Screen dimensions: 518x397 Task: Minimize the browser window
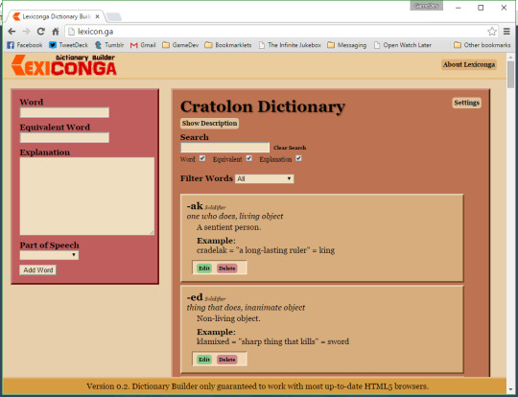[458, 8]
